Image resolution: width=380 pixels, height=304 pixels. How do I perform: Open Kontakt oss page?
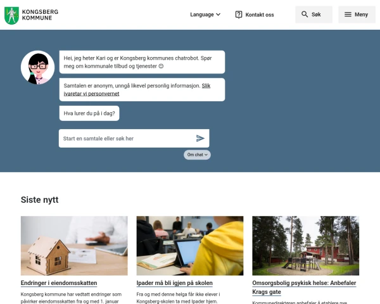(x=255, y=15)
